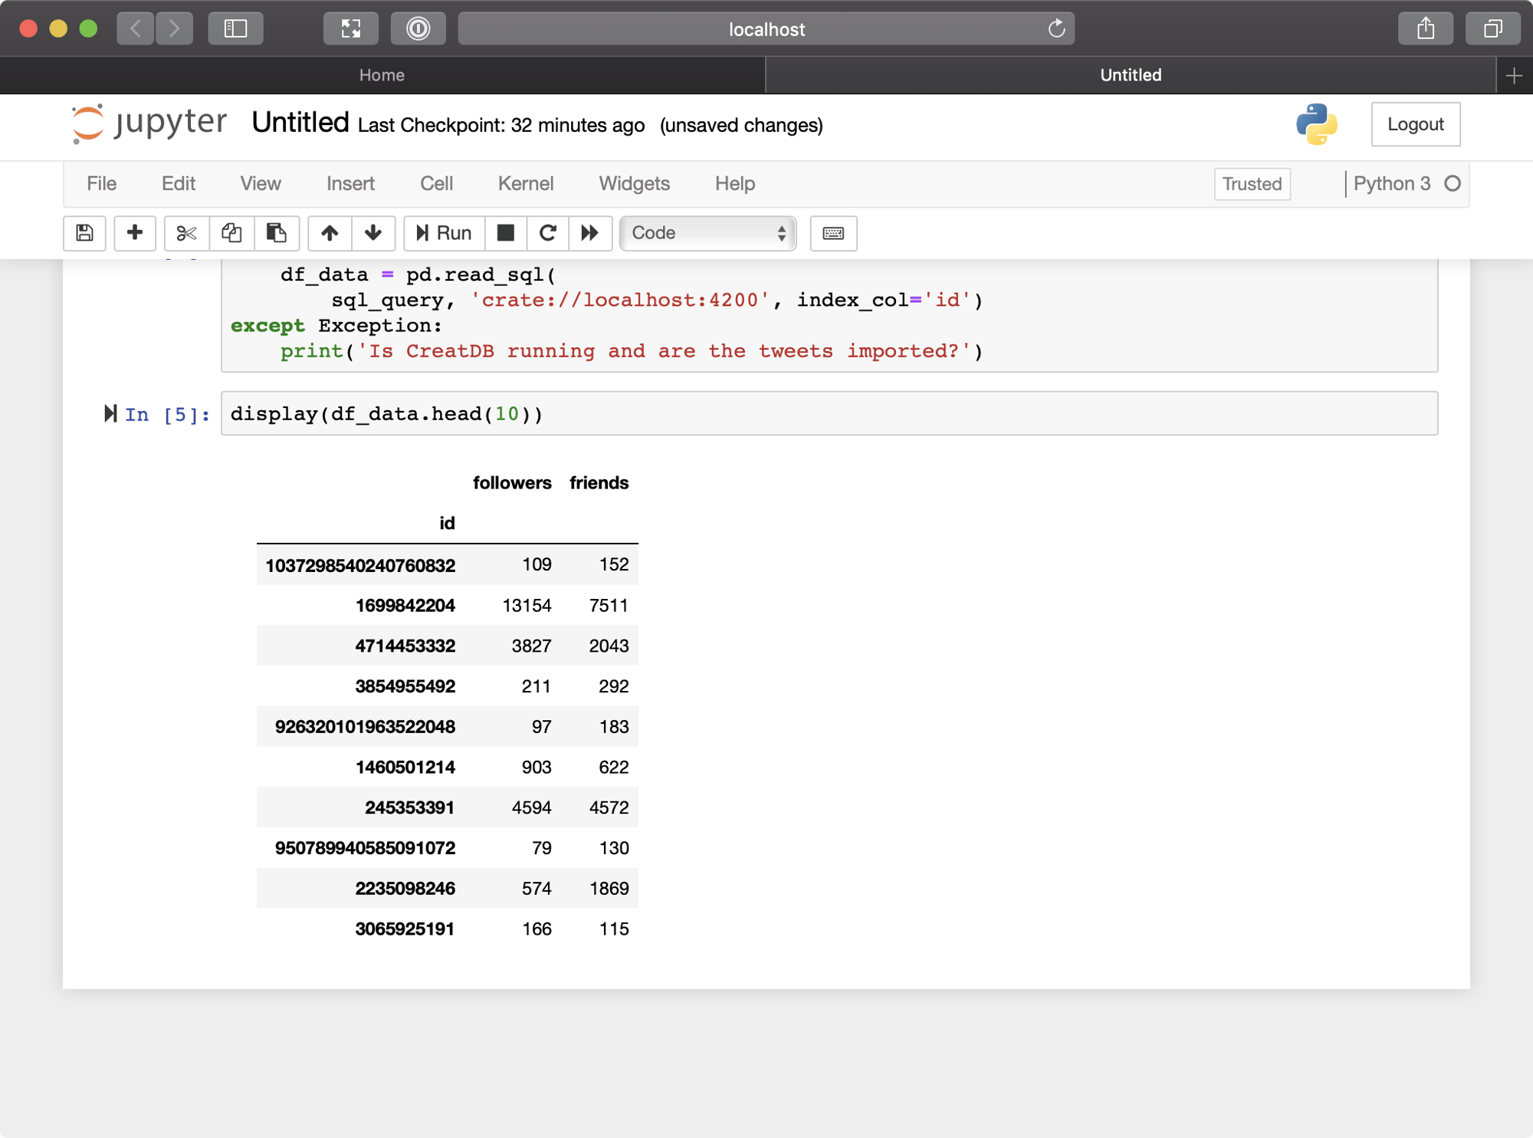Paste cells below icon
The width and height of the screenshot is (1533, 1138).
click(276, 233)
